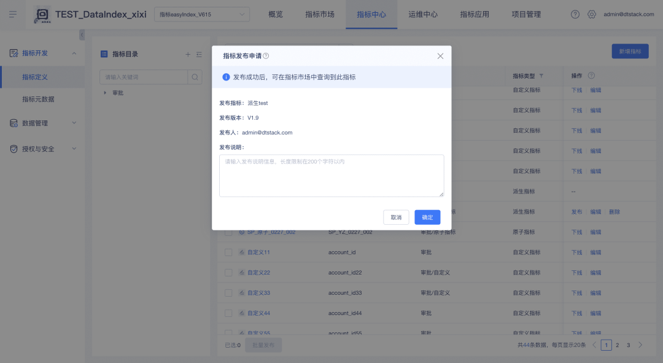Go to next page arrow in pagination

click(640, 345)
